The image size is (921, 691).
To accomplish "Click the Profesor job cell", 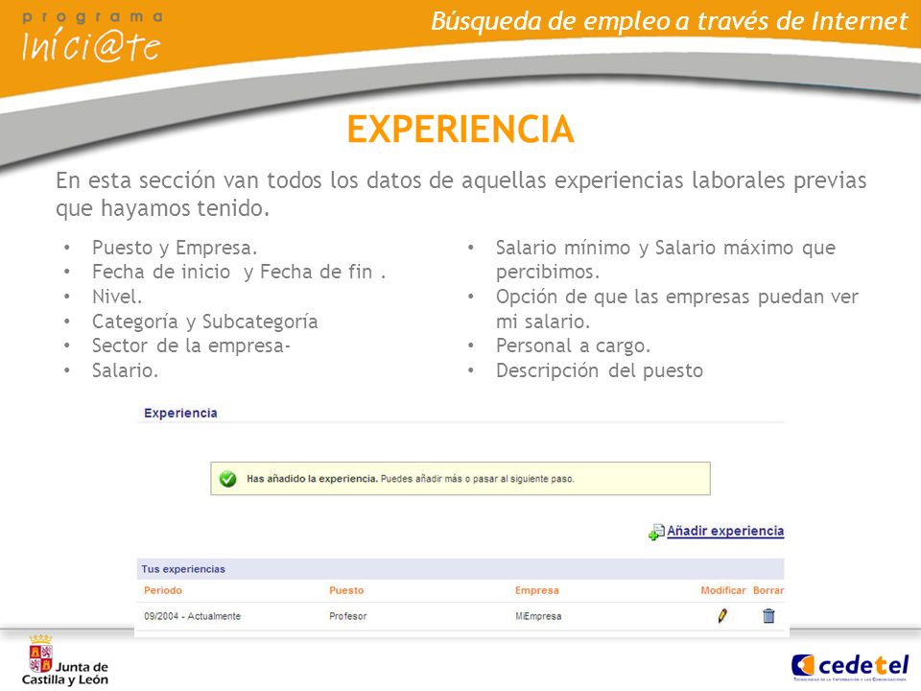I will click(x=347, y=616).
